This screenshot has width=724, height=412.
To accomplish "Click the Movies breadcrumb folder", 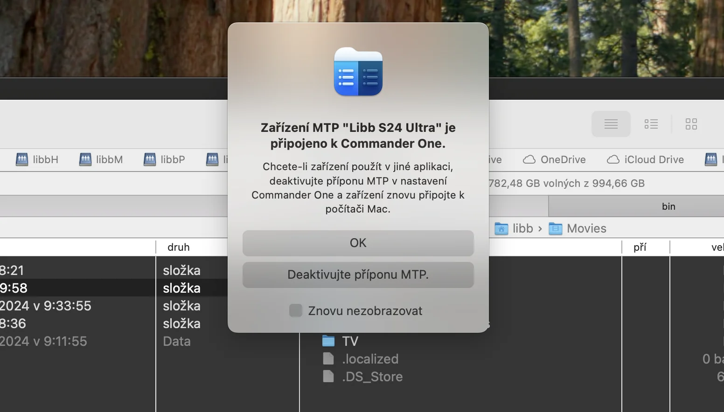I will tap(578, 228).
